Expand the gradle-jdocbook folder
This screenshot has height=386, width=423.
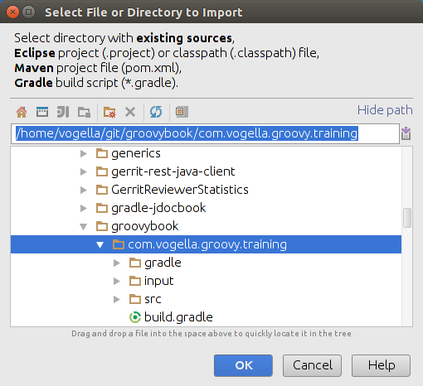pos(84,208)
